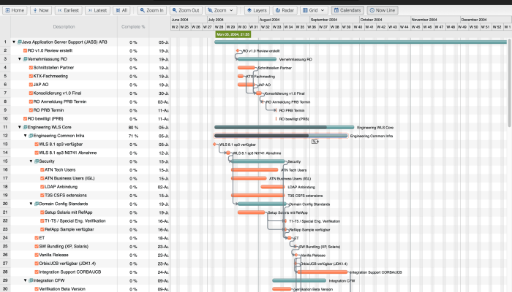The width and height of the screenshot is (512, 292).
Task: Collapse the Engineering WLS Core group
Action: point(20,127)
